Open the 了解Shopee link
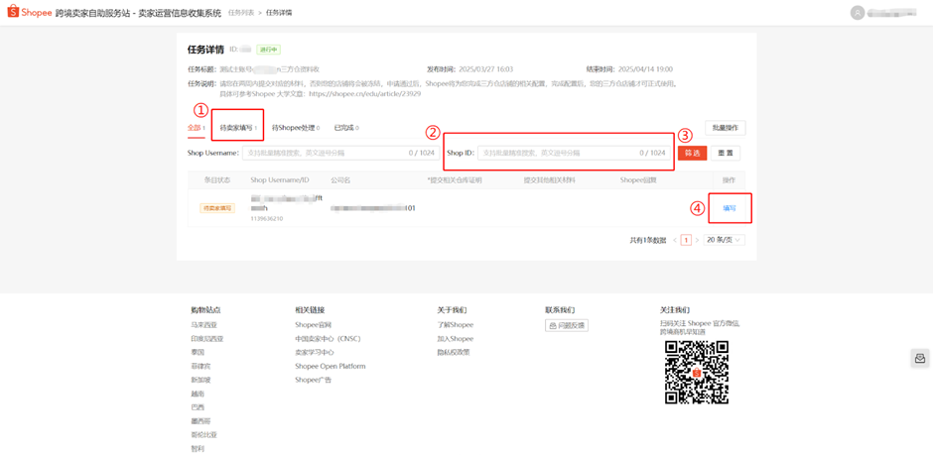 [x=456, y=325]
